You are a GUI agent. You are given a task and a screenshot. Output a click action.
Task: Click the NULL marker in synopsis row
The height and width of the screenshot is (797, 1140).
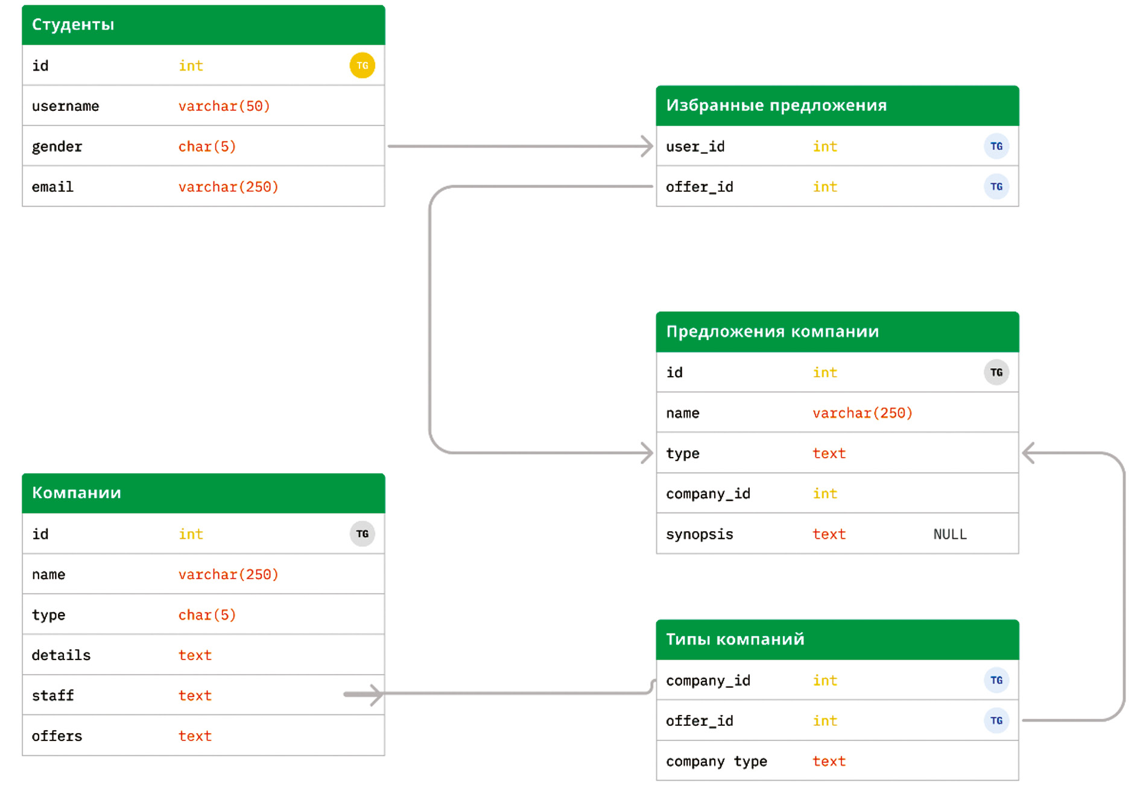point(949,534)
